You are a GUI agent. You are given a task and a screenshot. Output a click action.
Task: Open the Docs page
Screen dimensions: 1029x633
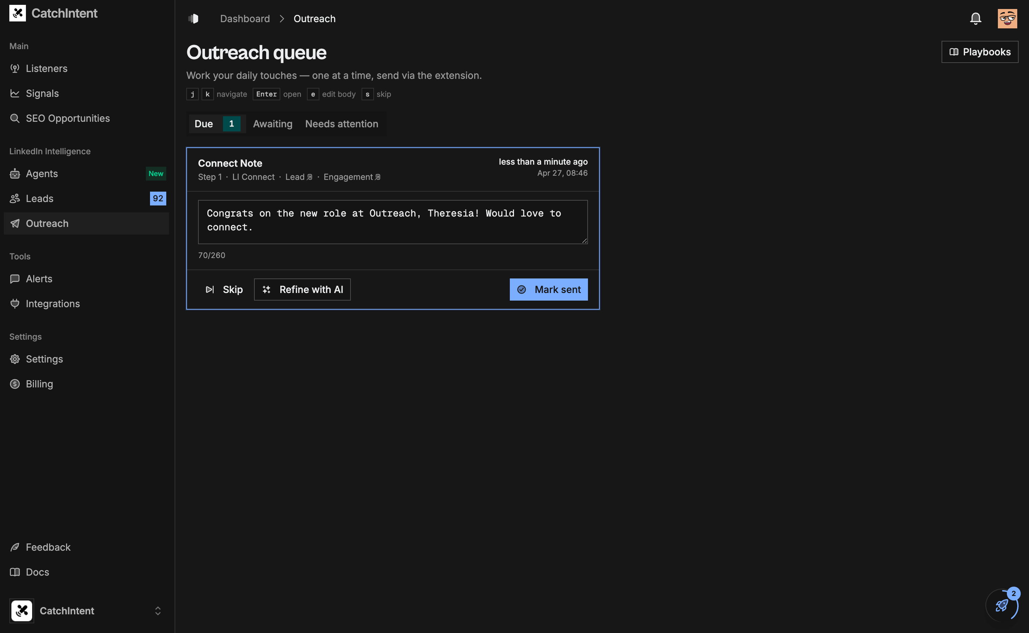pyautogui.click(x=37, y=572)
